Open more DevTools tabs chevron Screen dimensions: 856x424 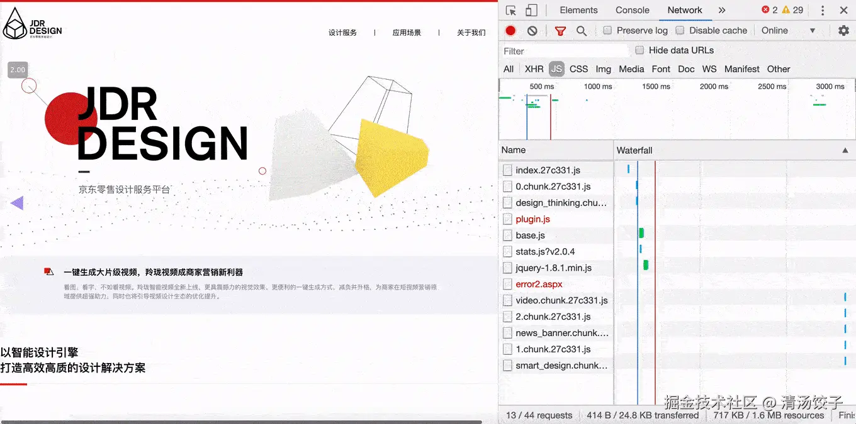722,10
